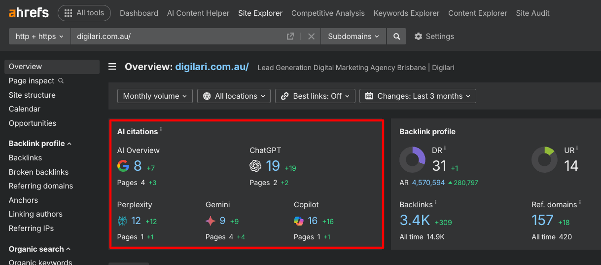Clear the URL field with the X icon

coord(311,36)
